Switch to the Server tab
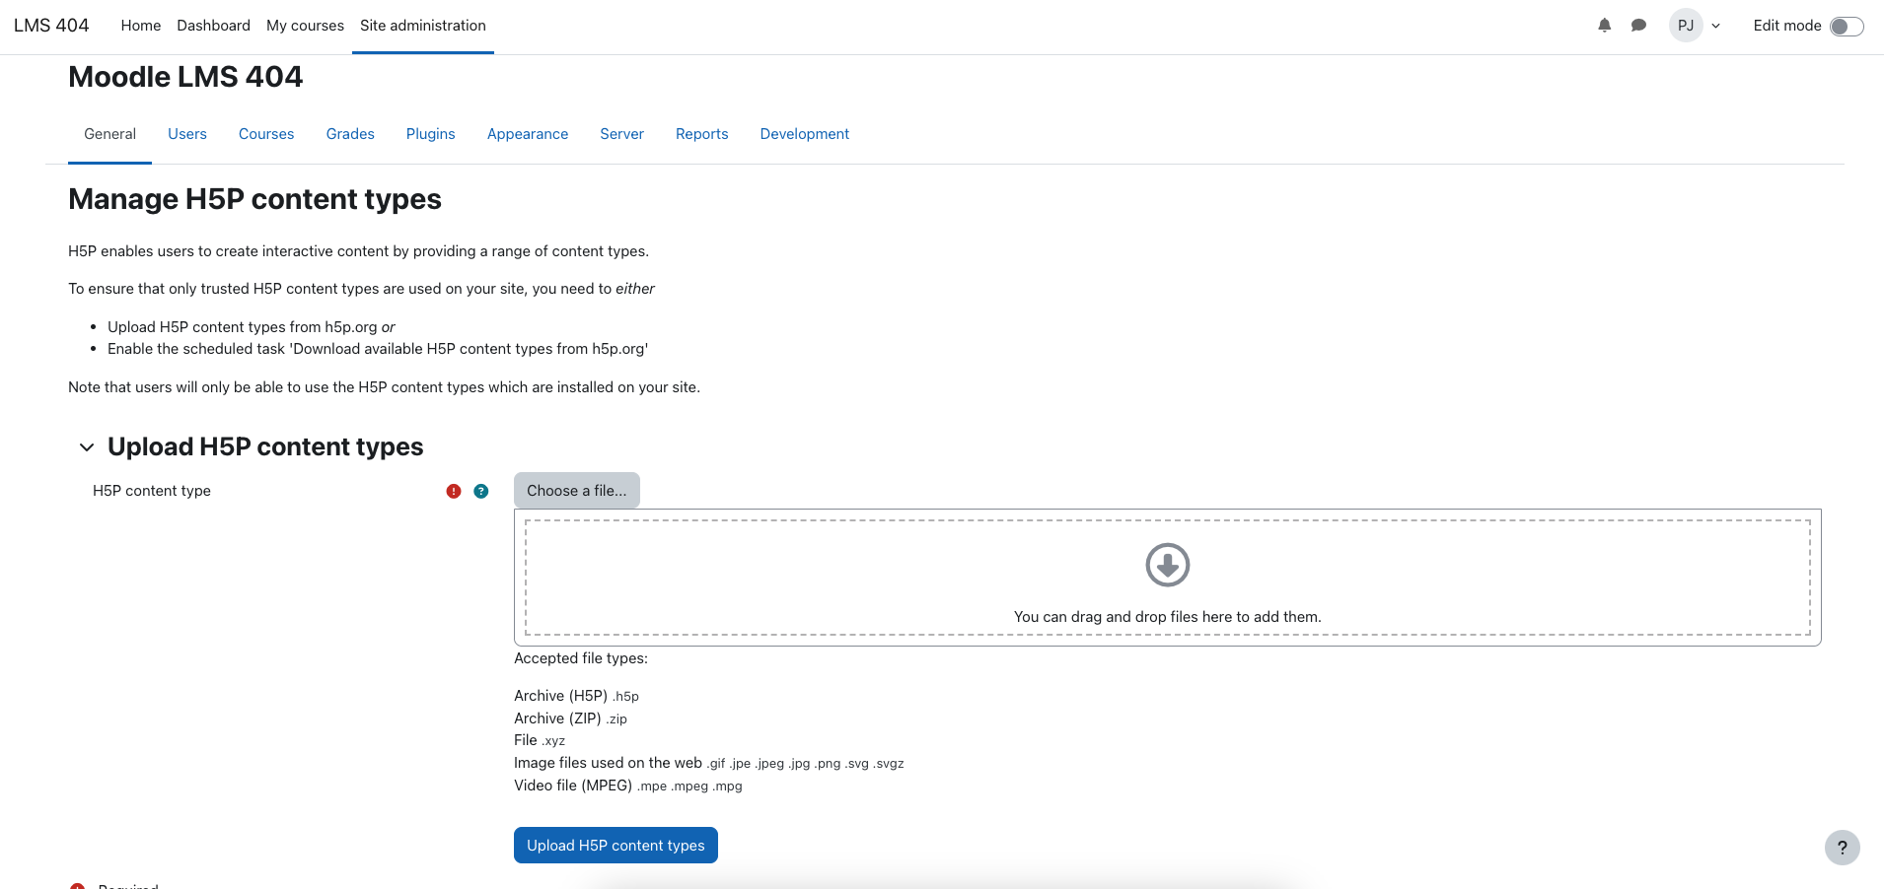 621,134
